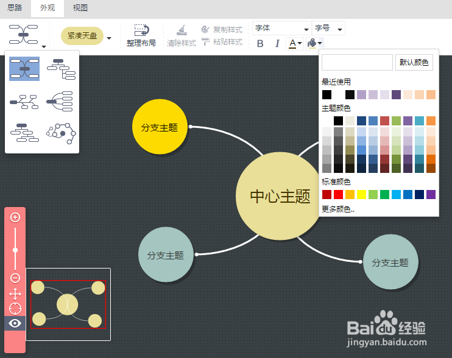This screenshot has width=452, height=358.
Task: Pick the standard green color swatch
Action: tap(384, 194)
